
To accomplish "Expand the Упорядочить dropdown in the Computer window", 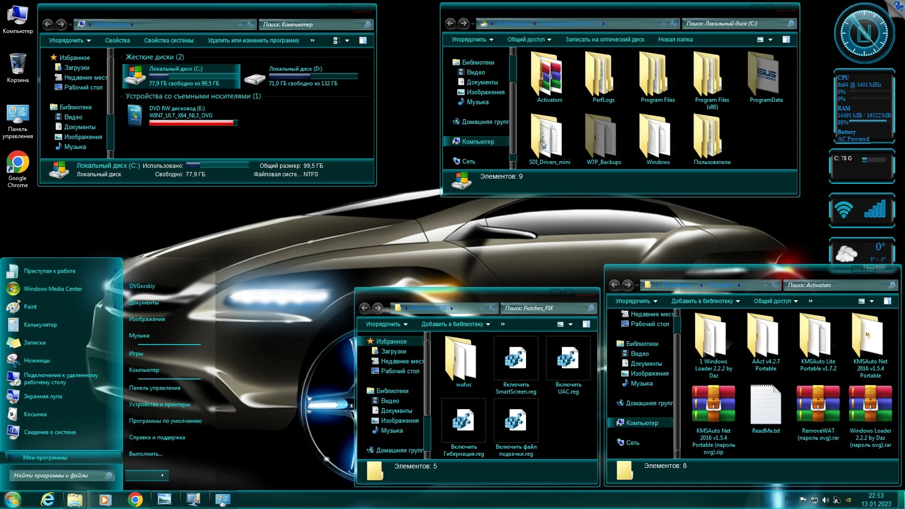I will coord(70,41).
